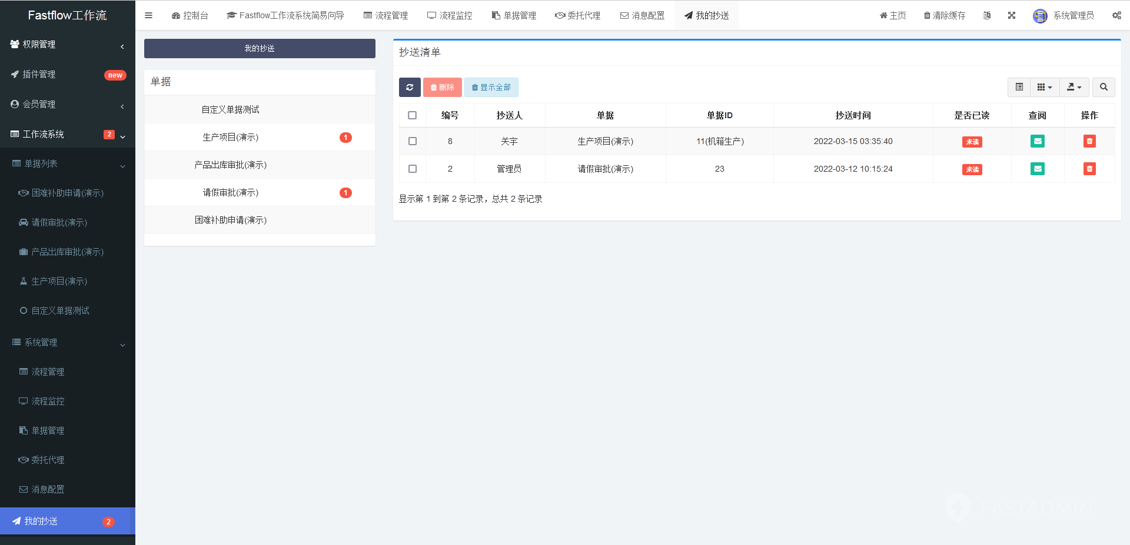Refresh the 抄送清单 table
The width and height of the screenshot is (1130, 545).
pyautogui.click(x=410, y=87)
